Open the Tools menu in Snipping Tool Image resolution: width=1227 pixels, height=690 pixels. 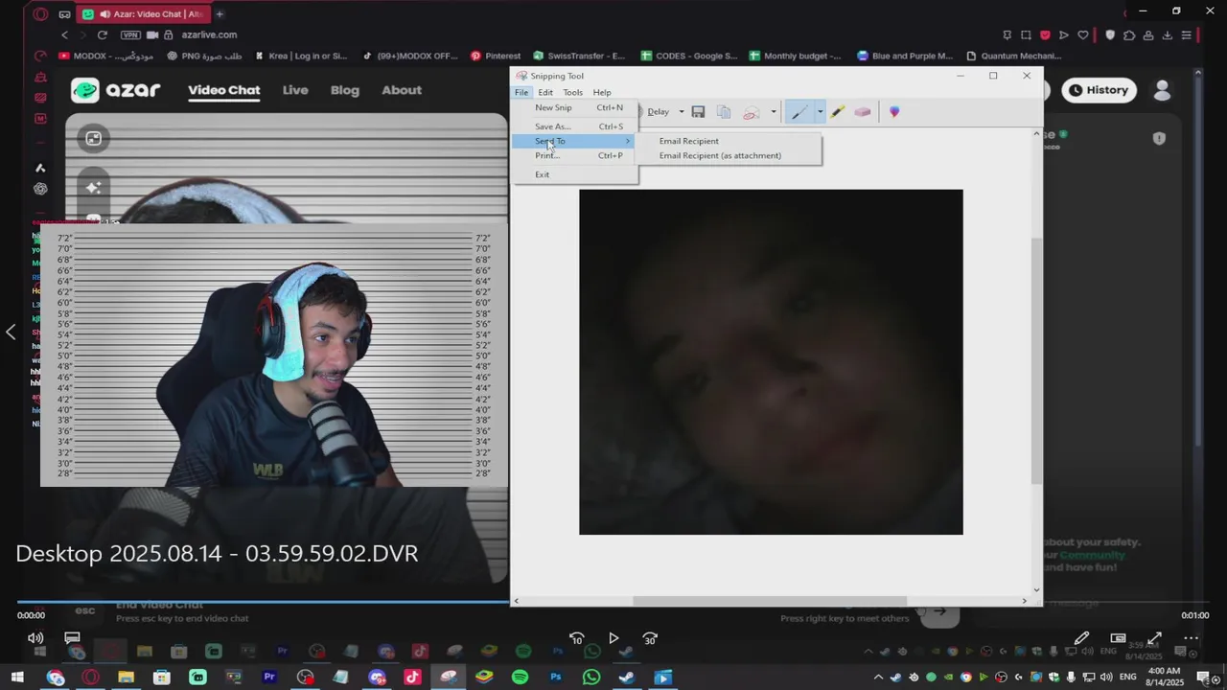coord(572,92)
